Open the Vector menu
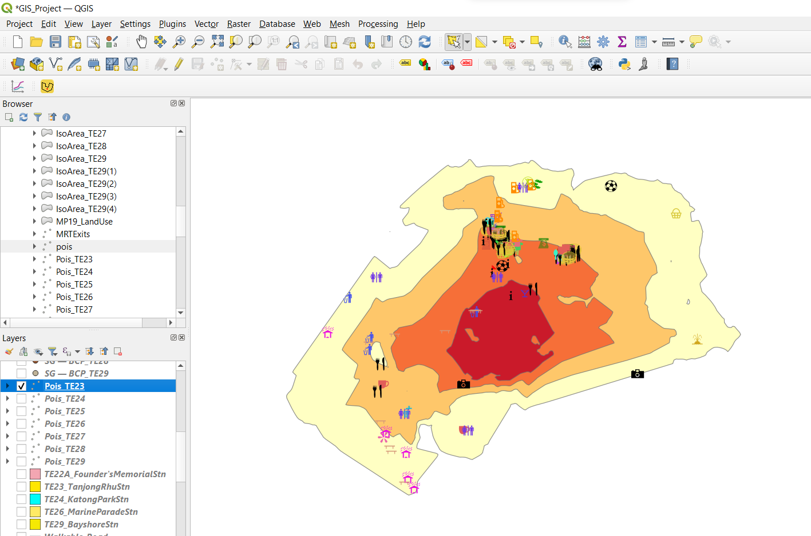811x536 pixels. (206, 24)
